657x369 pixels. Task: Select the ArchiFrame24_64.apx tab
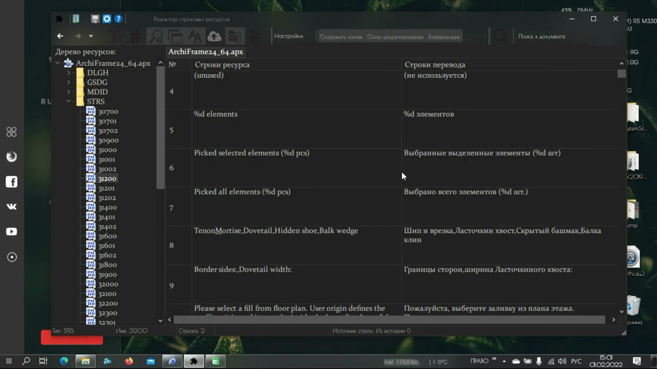click(x=206, y=52)
